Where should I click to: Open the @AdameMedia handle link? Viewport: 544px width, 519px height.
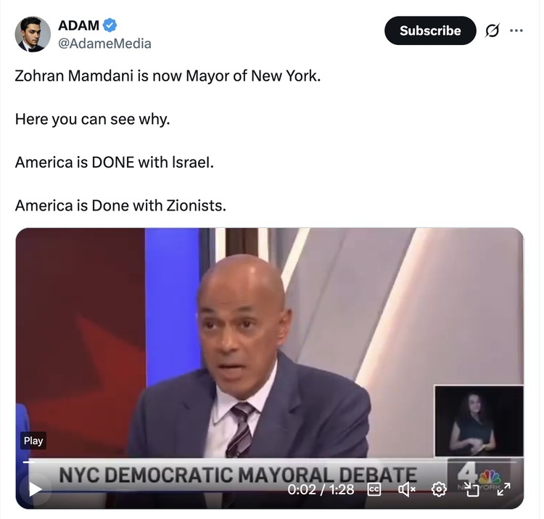tap(104, 44)
